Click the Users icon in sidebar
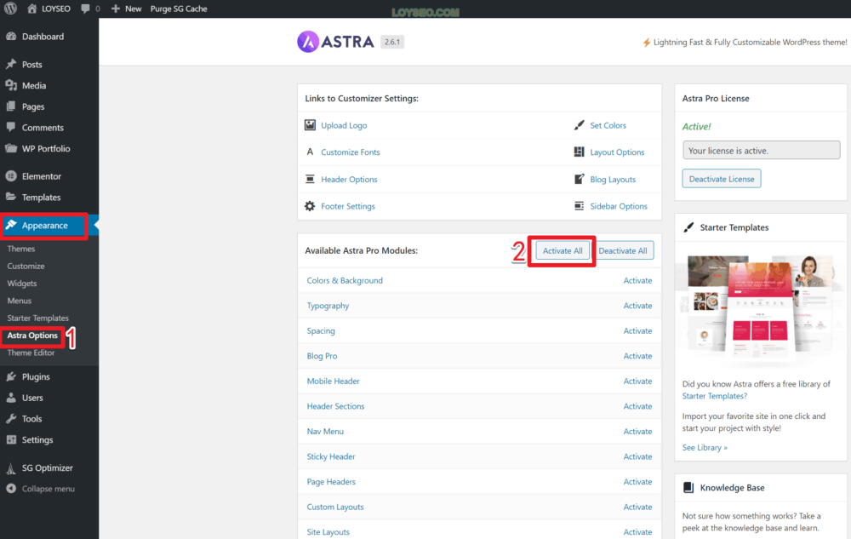Image resolution: width=851 pixels, height=539 pixels. pos(11,398)
